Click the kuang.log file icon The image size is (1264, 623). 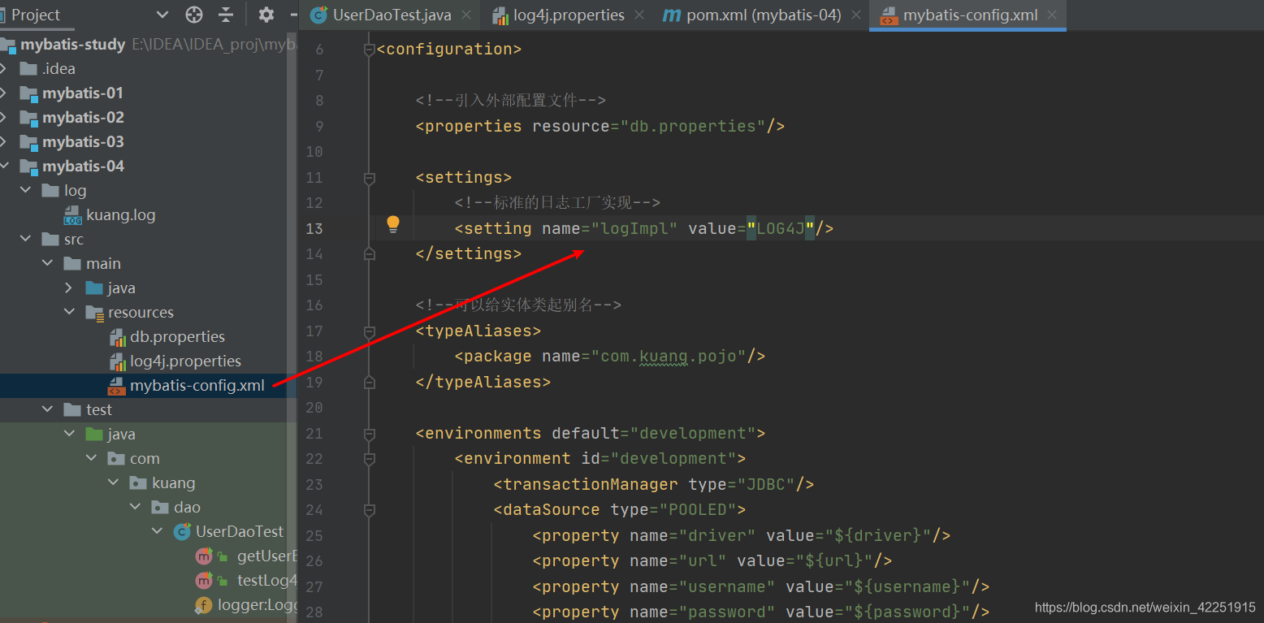coord(73,215)
